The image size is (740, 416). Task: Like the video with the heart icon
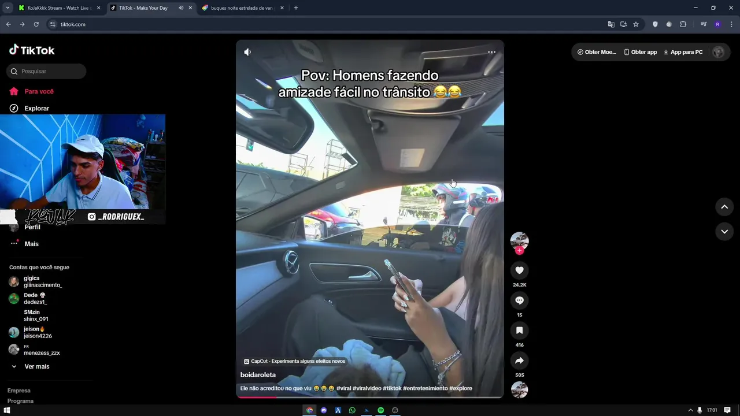[519, 270]
